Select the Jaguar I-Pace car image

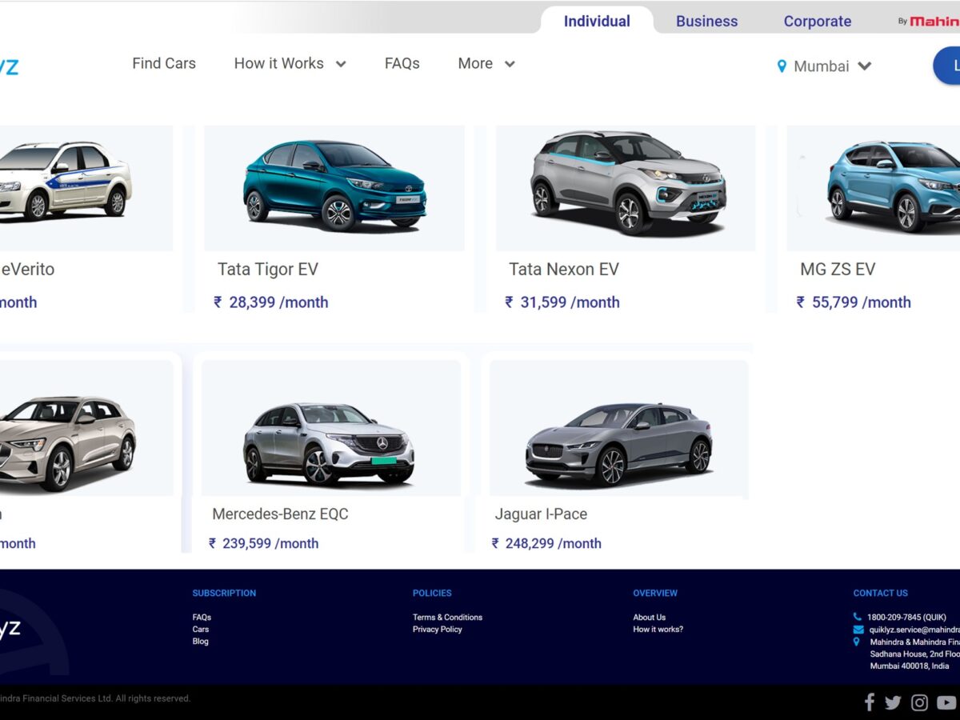coord(619,428)
